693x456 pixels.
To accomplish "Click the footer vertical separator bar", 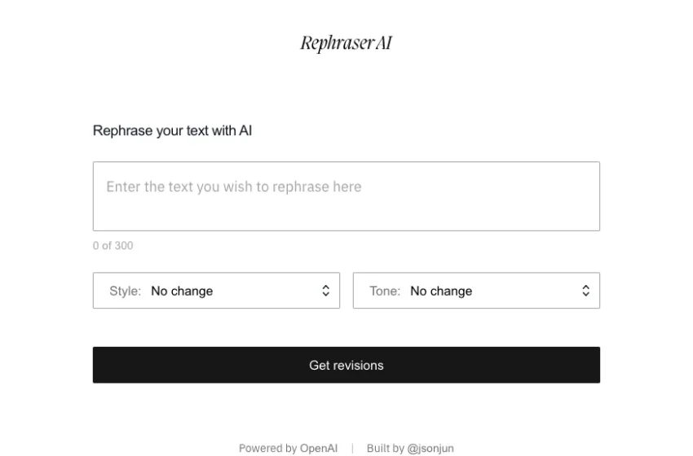I will coord(352,449).
